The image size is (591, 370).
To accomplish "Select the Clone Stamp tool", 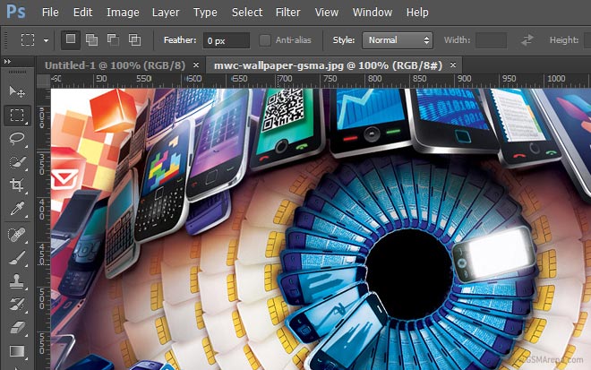I will [x=17, y=281].
